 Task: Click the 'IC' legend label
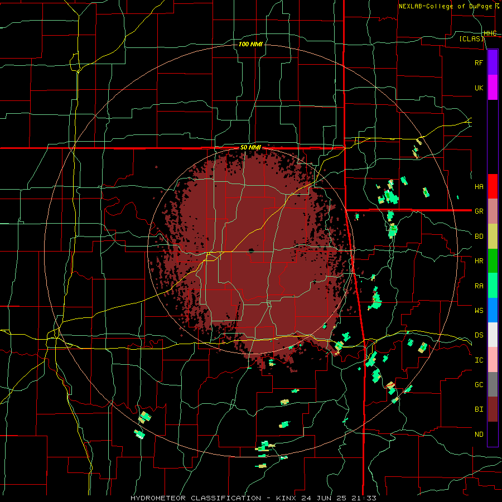tap(479, 360)
